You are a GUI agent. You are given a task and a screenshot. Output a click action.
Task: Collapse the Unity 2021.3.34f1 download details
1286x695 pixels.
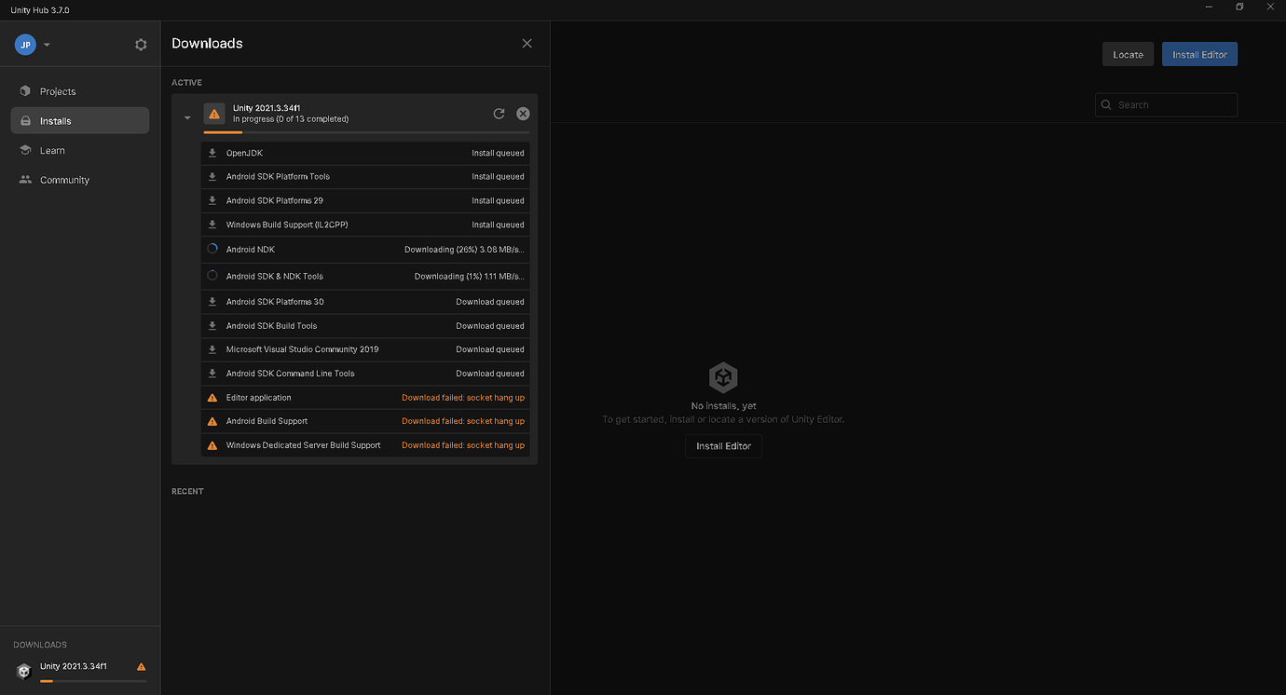pyautogui.click(x=187, y=116)
